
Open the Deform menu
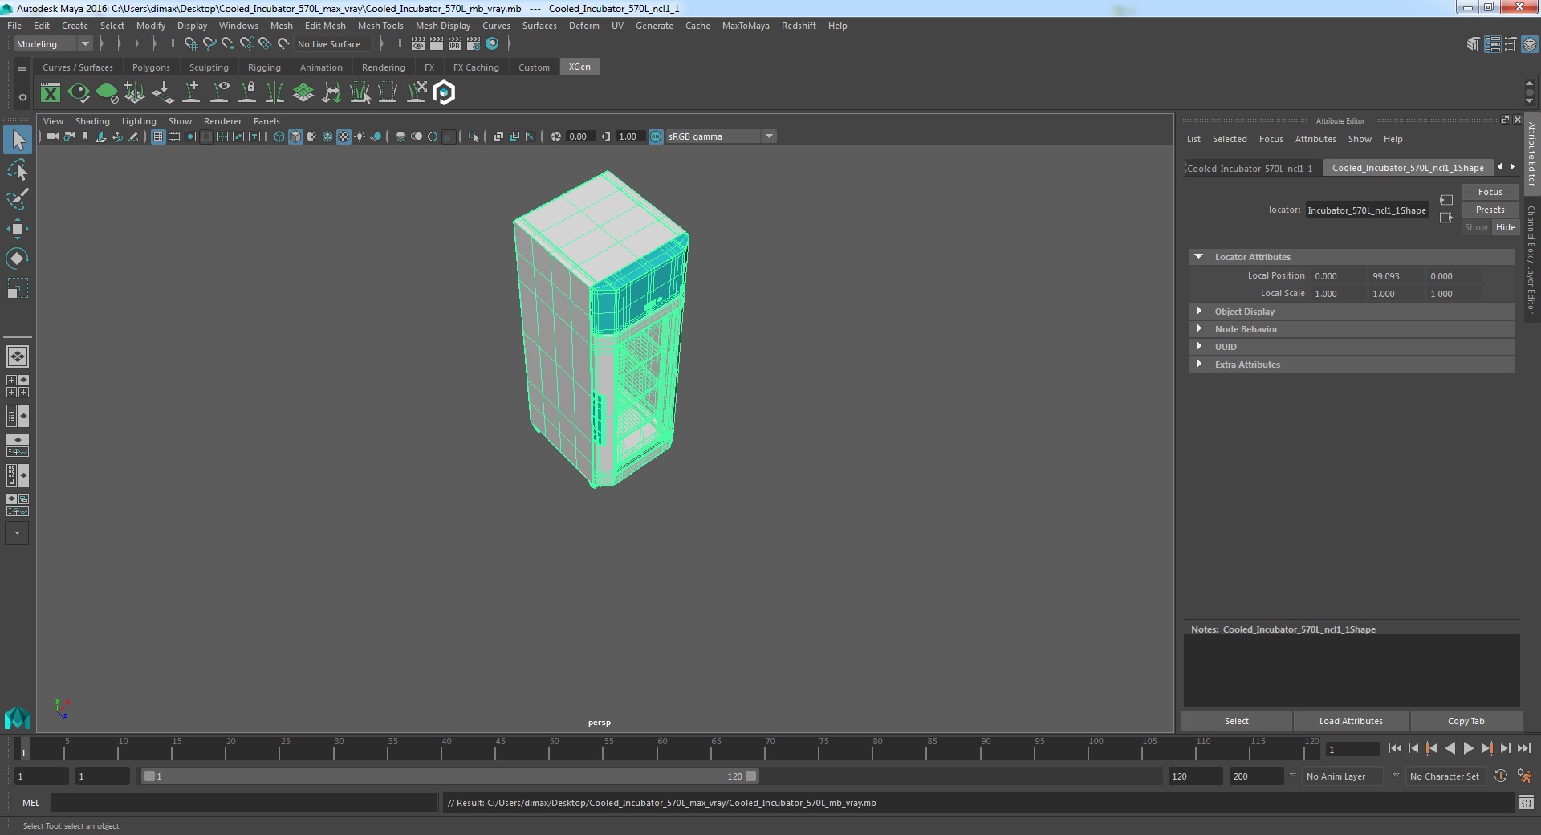tap(583, 26)
